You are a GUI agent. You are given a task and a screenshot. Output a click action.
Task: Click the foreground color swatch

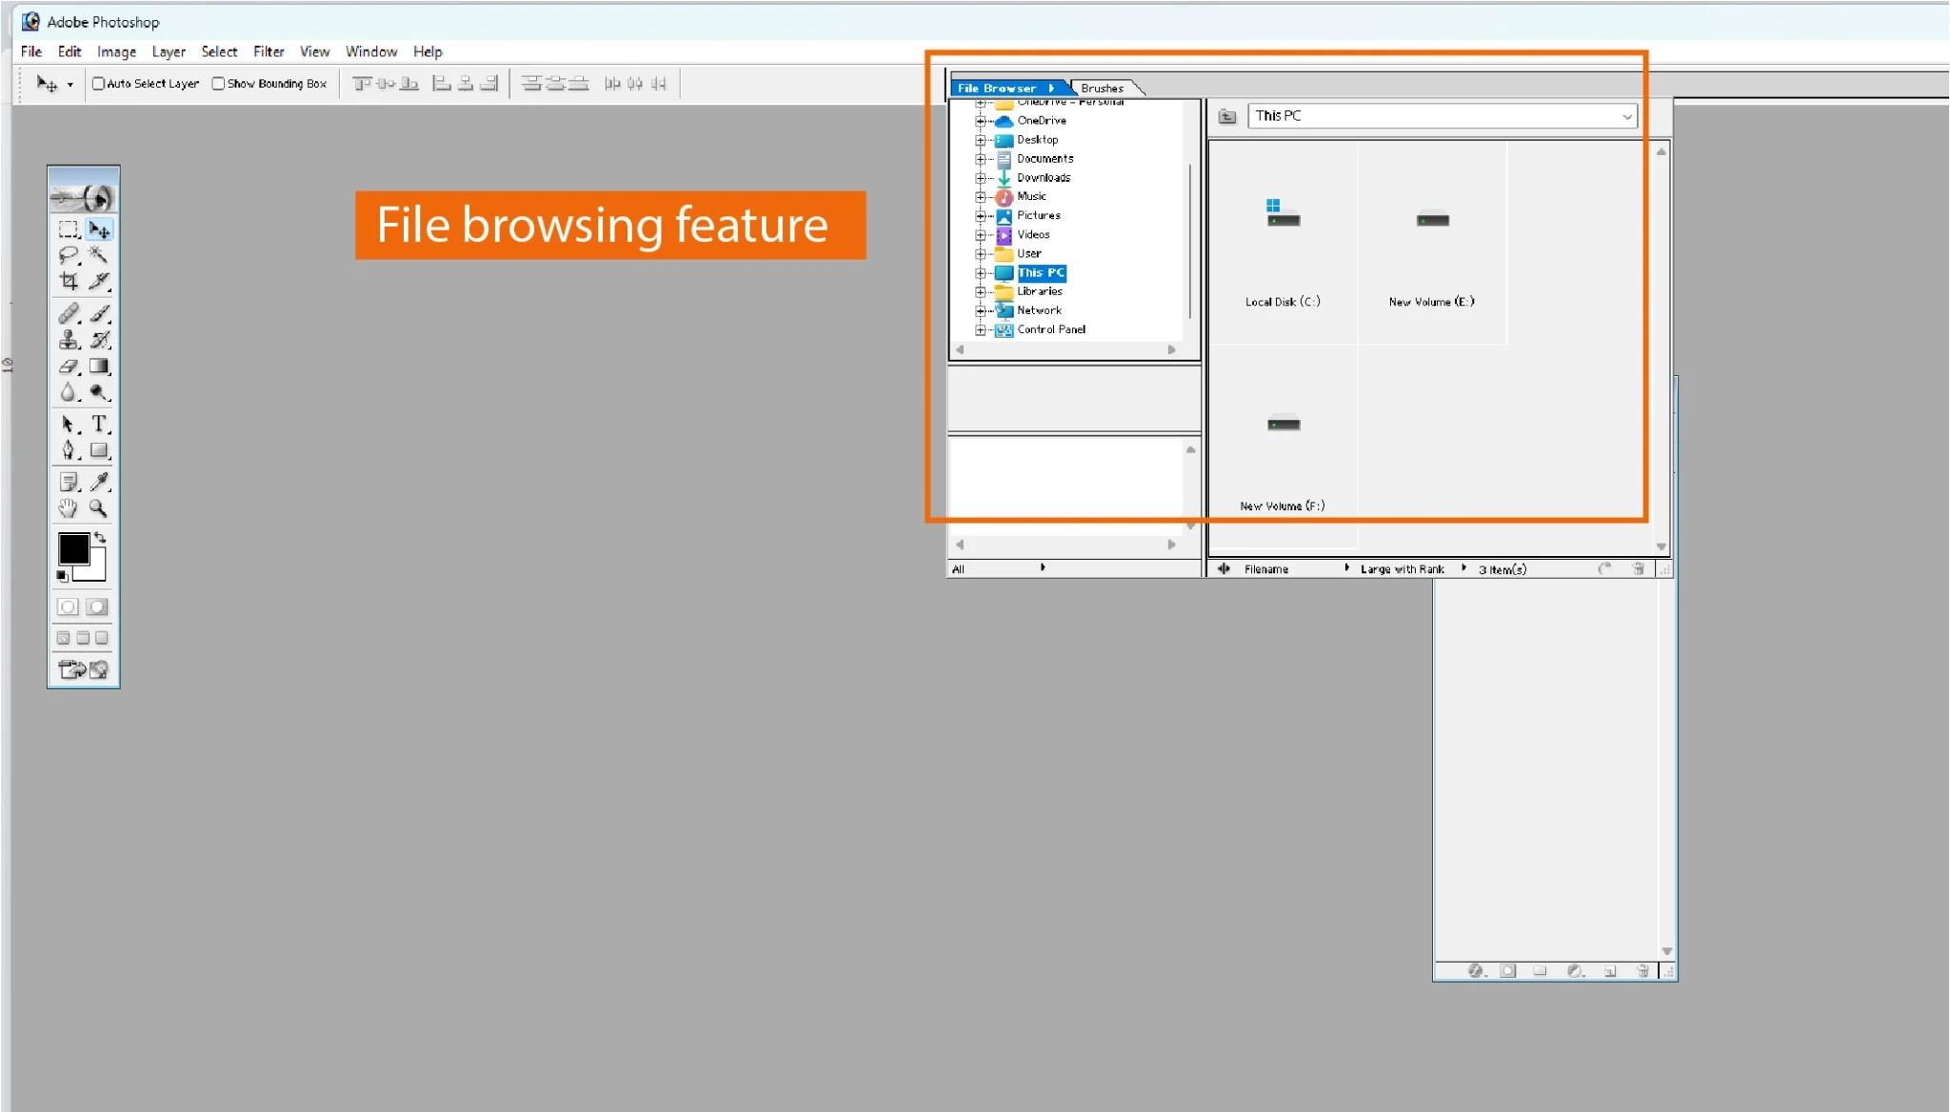[73, 548]
